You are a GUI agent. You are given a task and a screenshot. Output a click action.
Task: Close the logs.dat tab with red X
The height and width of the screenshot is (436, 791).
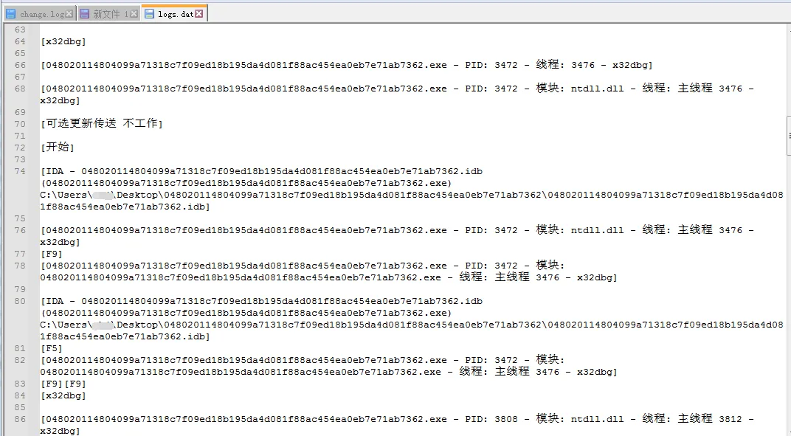[x=199, y=13]
